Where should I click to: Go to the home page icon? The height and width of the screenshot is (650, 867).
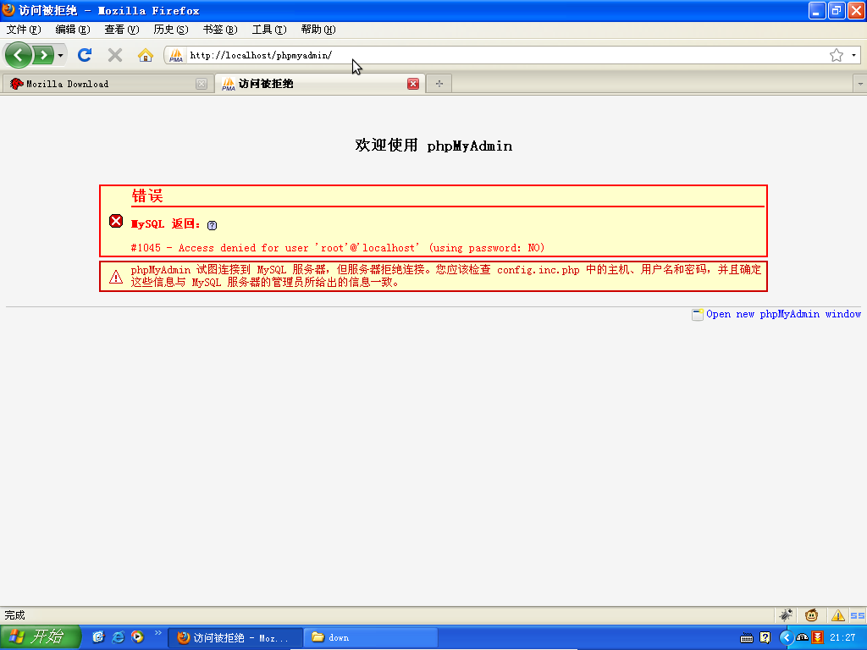click(x=146, y=55)
